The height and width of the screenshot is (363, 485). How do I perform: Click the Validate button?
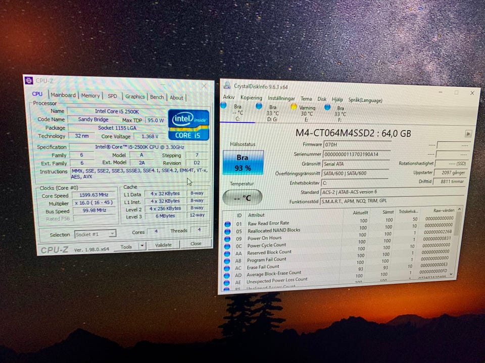coord(163,245)
